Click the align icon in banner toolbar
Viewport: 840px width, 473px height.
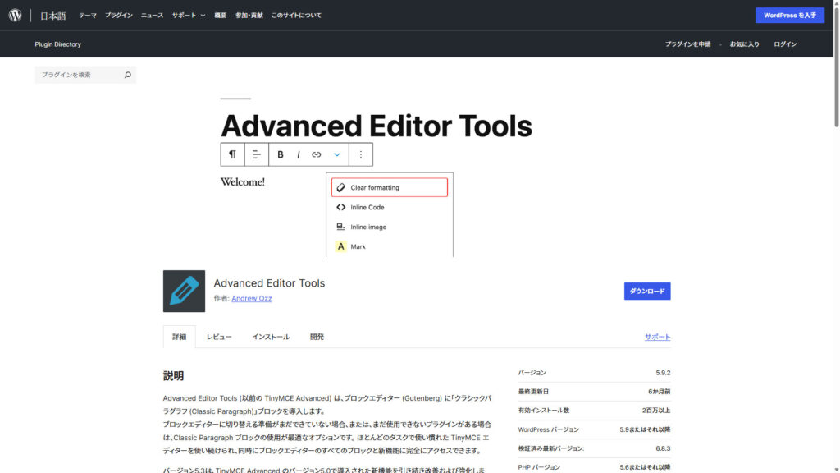click(257, 154)
